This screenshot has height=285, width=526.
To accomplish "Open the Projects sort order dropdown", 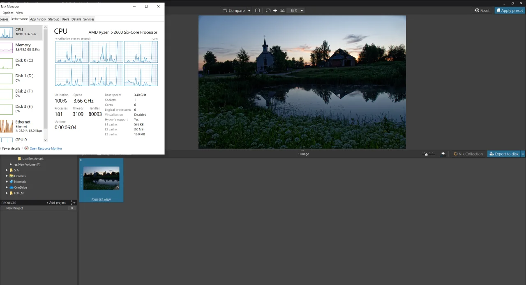I will pyautogui.click(x=73, y=203).
